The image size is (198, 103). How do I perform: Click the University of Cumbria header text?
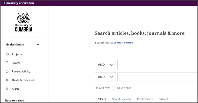click(x=19, y=3)
